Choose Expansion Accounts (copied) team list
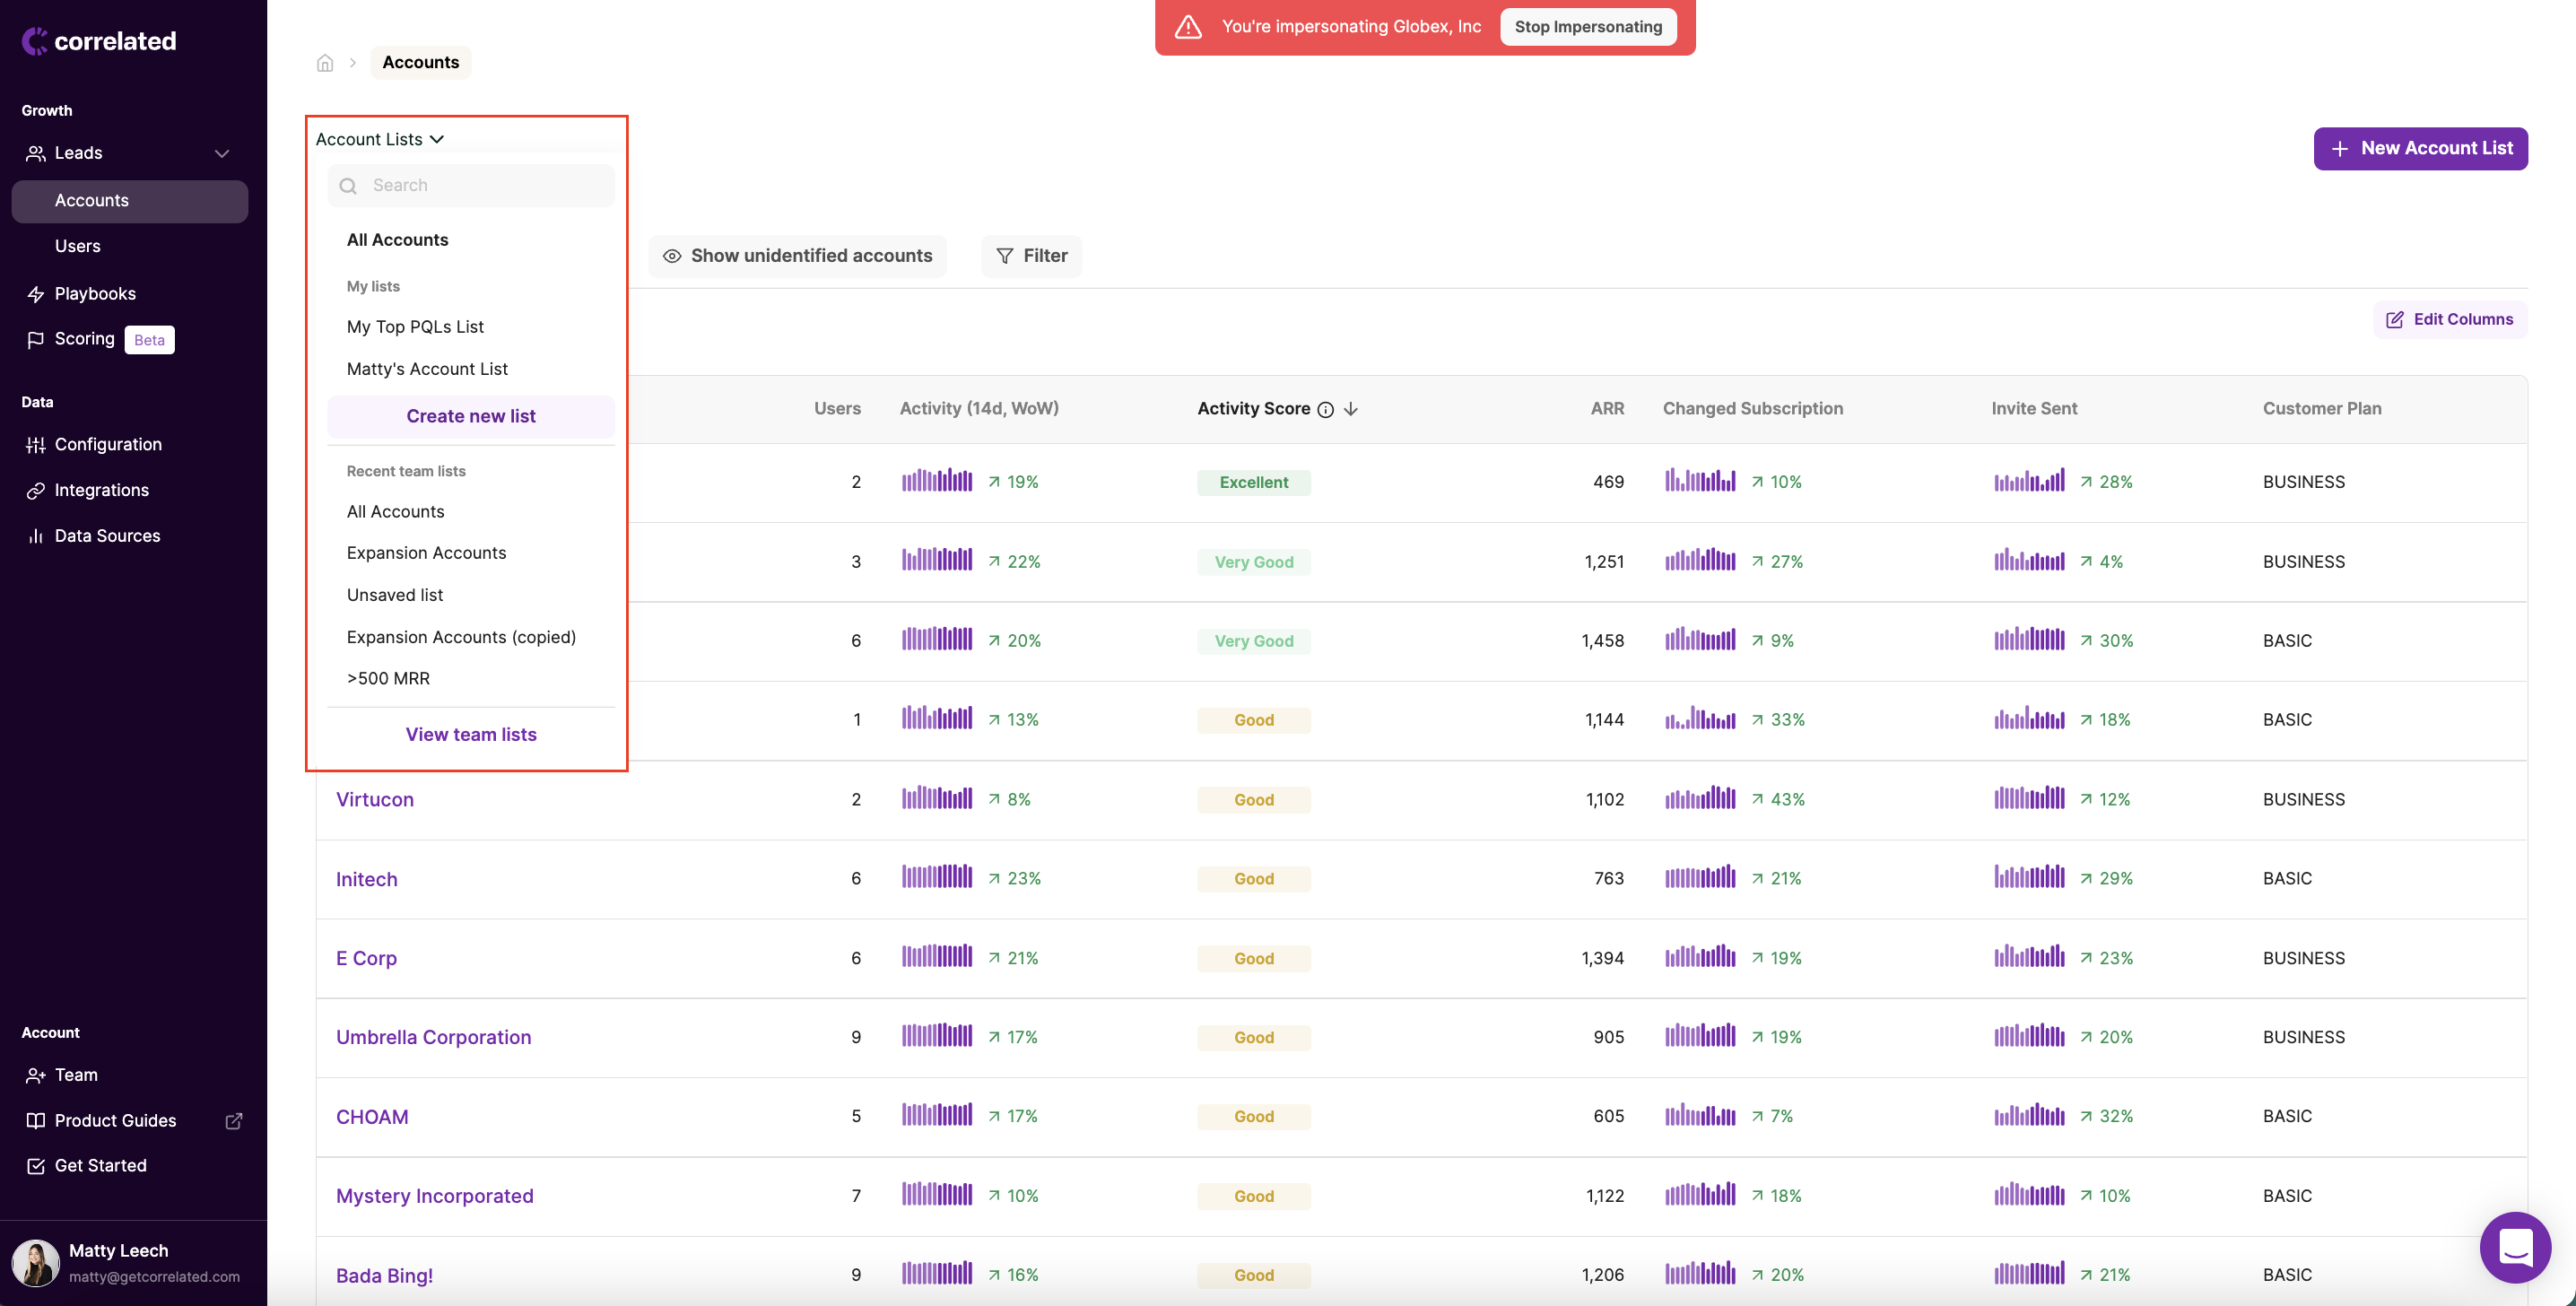 (x=461, y=637)
